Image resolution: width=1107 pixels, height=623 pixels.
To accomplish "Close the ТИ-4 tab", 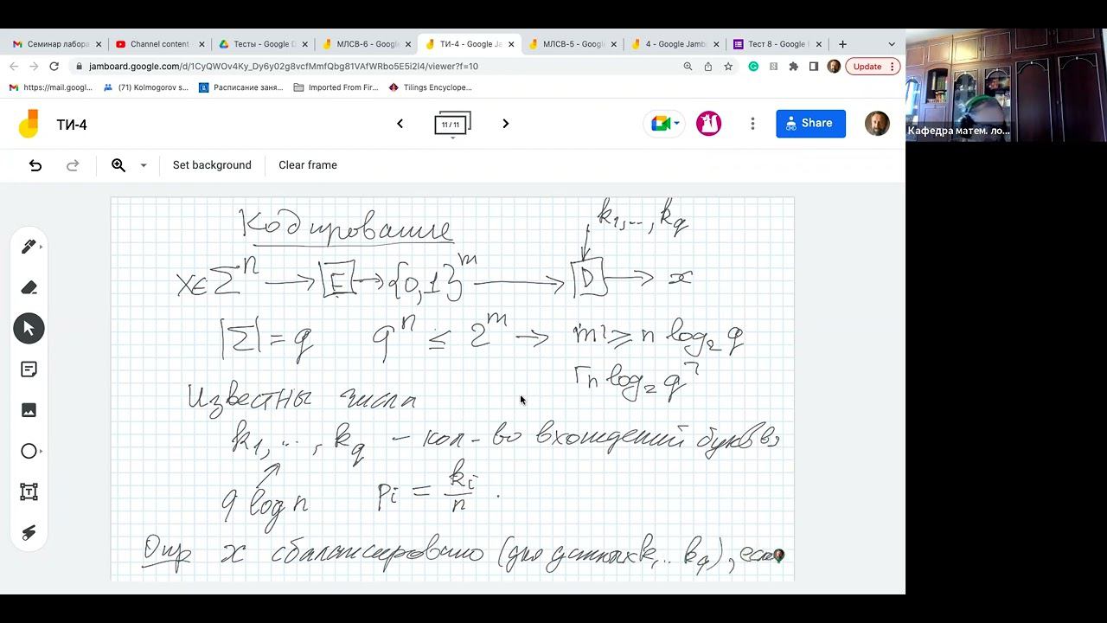I will [511, 44].
